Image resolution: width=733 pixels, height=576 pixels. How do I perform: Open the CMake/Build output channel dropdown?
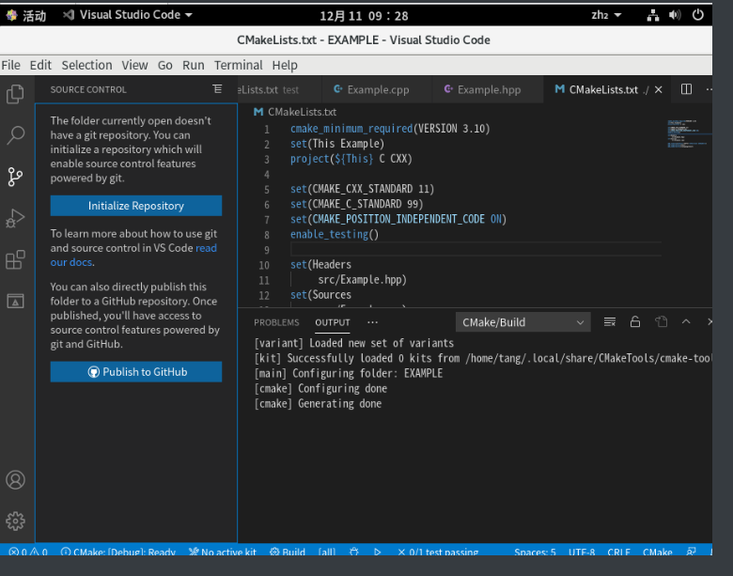coord(523,322)
